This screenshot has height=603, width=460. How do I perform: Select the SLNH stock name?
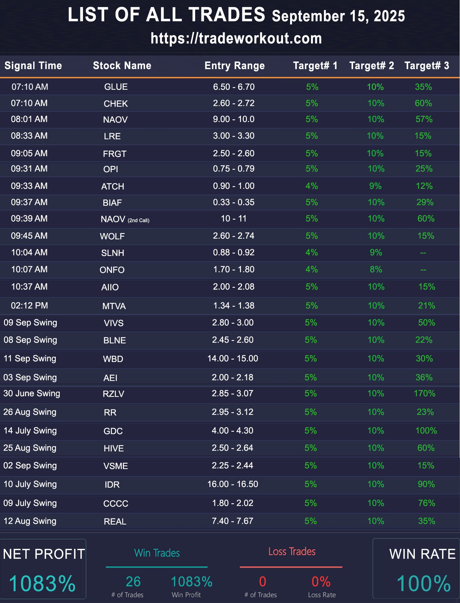[113, 253]
